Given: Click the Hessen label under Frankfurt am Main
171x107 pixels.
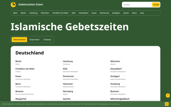Looking at the screenshot, I should [18, 72].
